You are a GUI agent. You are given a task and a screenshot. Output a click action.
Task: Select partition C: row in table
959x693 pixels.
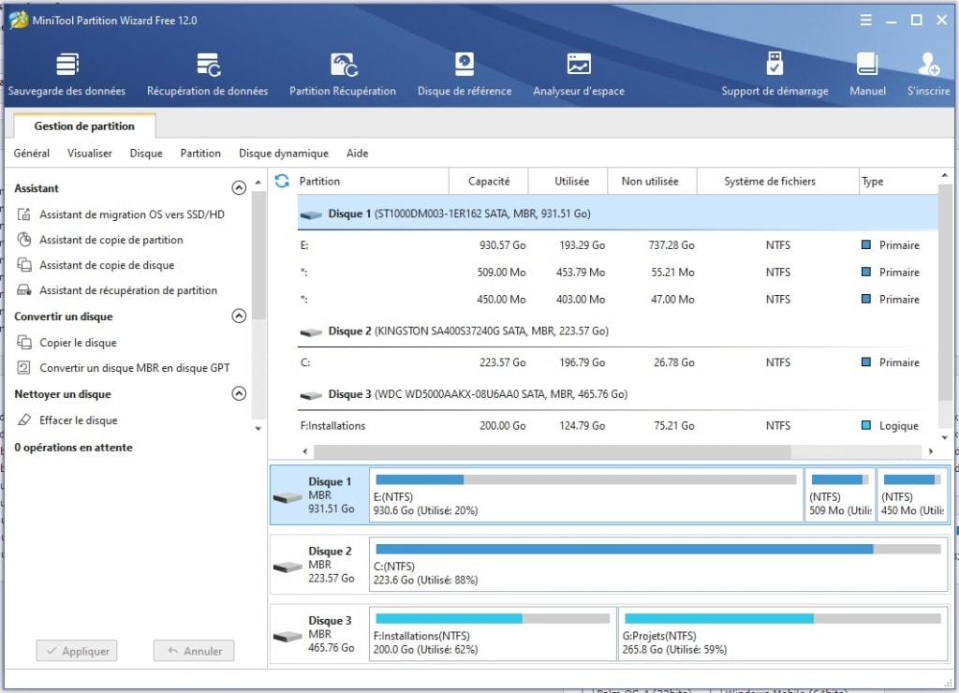(x=618, y=362)
